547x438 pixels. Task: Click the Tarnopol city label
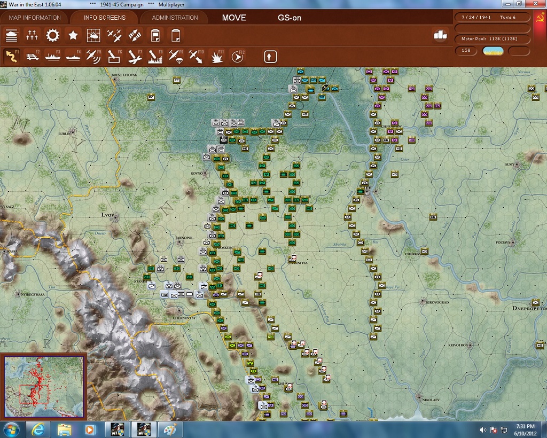184,238
